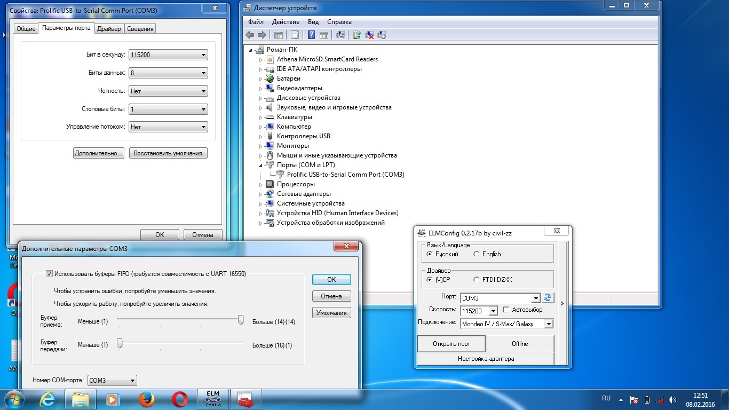Click the blue Help question-mark icon
Image resolution: width=729 pixels, height=410 pixels.
[x=312, y=35]
